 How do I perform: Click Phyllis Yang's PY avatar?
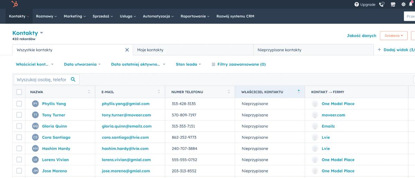tap(35, 104)
